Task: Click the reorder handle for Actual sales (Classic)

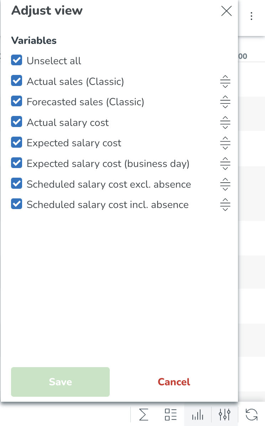Action: point(225,81)
